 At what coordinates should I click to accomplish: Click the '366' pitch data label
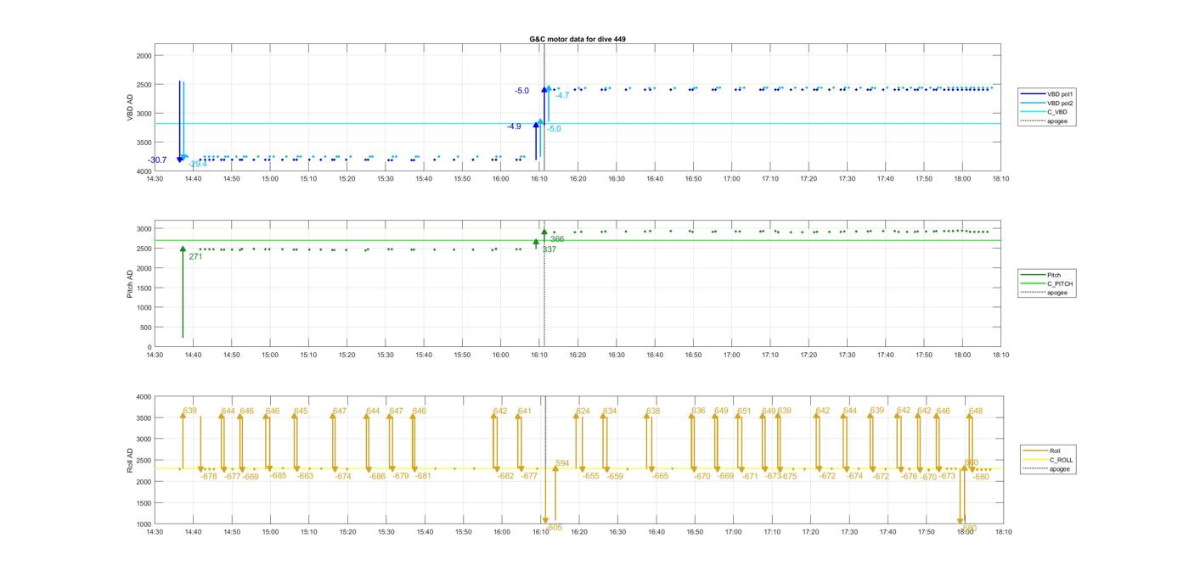[557, 239]
